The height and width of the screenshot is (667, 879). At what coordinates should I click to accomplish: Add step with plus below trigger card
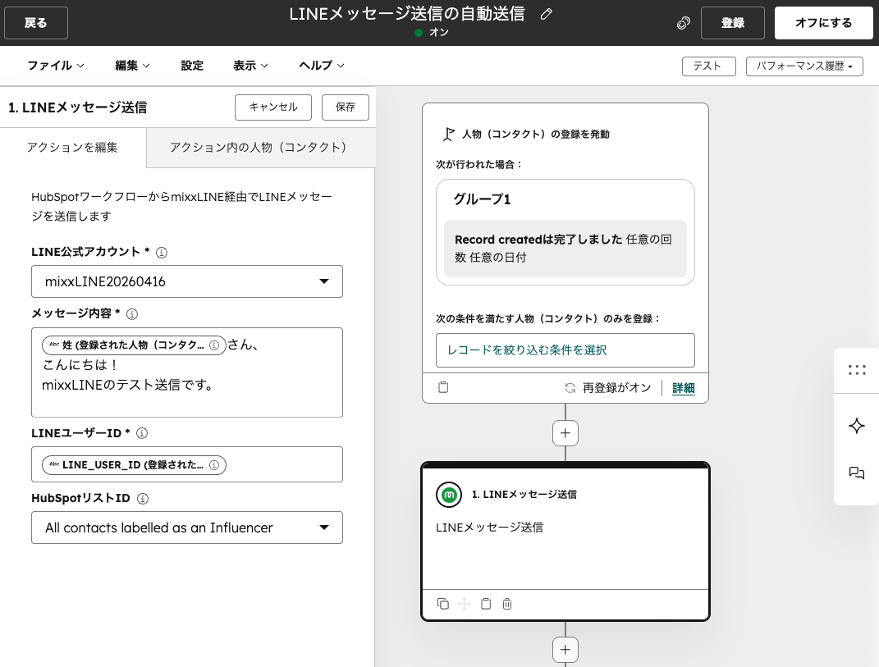click(565, 433)
